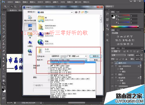Click the Up One Level folder icon
145x105 pixels.
79,12
